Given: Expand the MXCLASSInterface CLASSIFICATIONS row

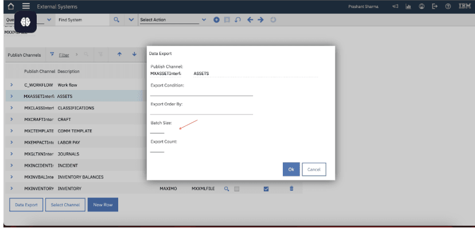Looking at the screenshot, I should click(x=11, y=108).
